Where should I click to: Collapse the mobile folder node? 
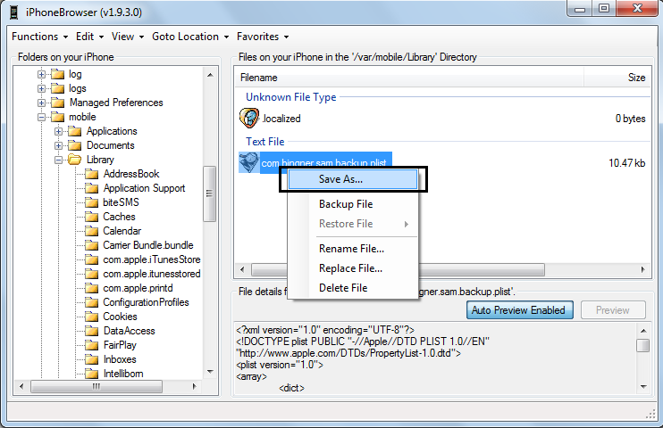coord(41,118)
